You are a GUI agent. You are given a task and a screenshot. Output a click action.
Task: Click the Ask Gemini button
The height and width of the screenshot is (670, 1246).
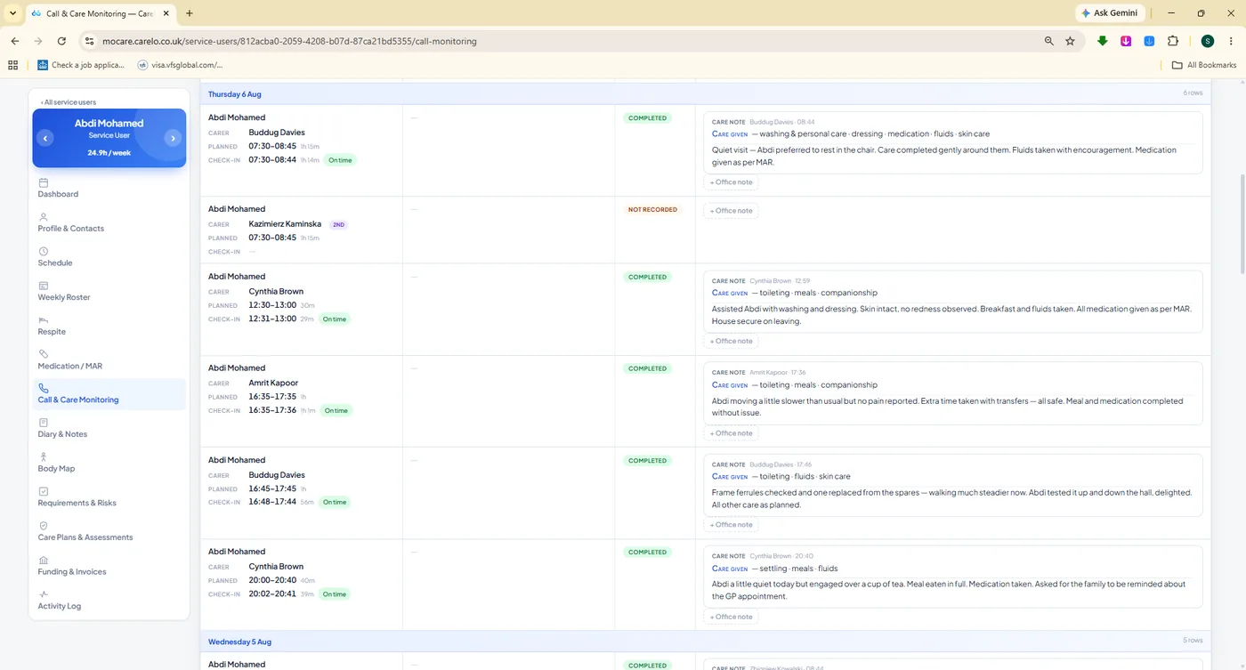(1109, 13)
